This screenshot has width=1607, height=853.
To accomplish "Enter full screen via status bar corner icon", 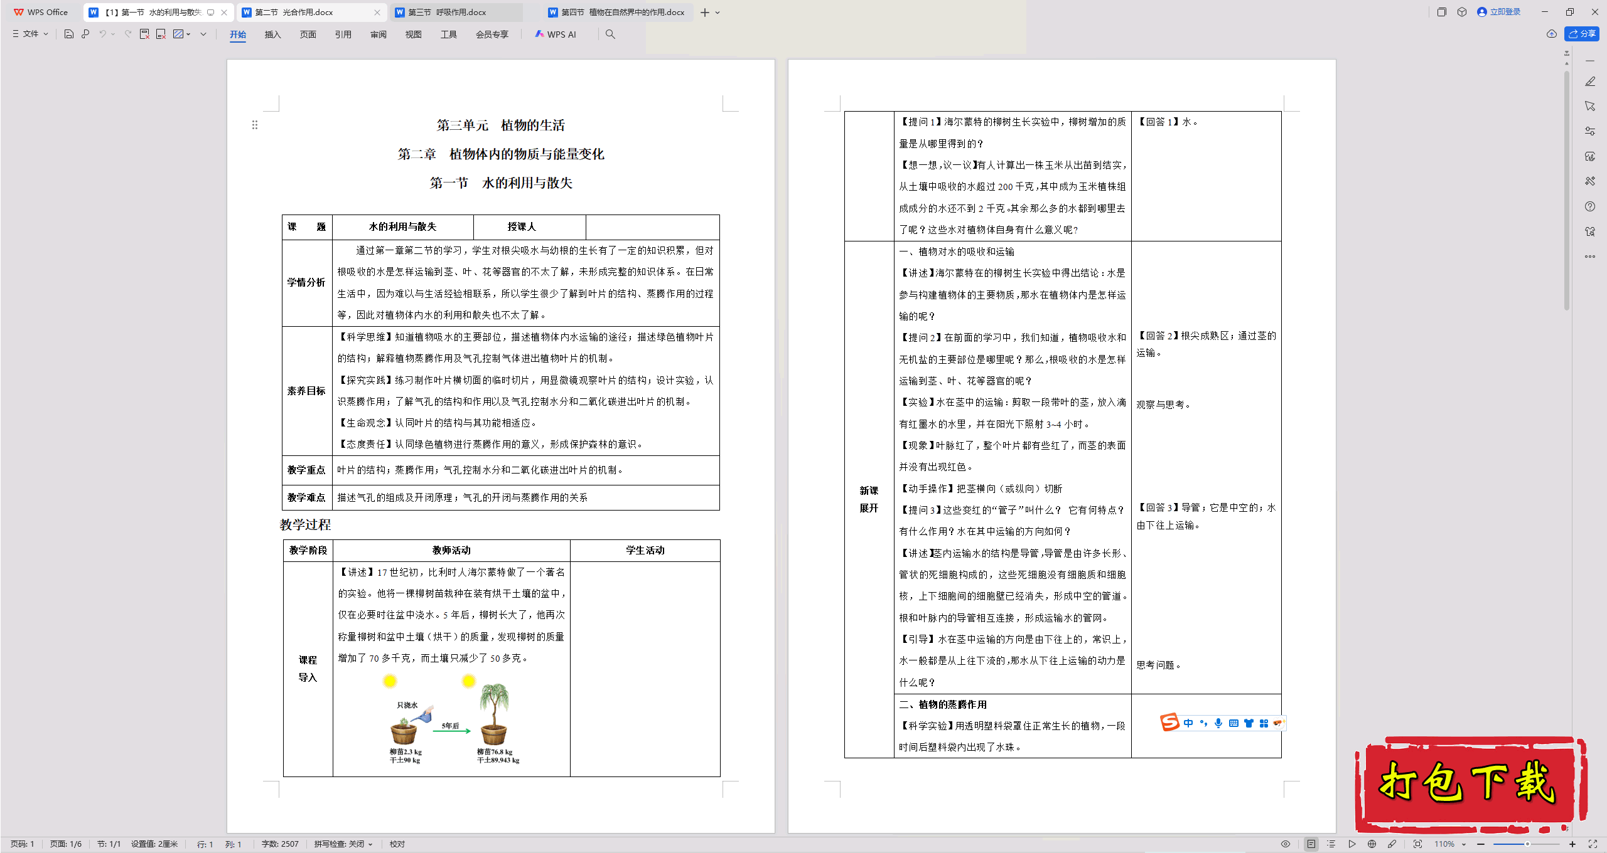I will 1593,844.
